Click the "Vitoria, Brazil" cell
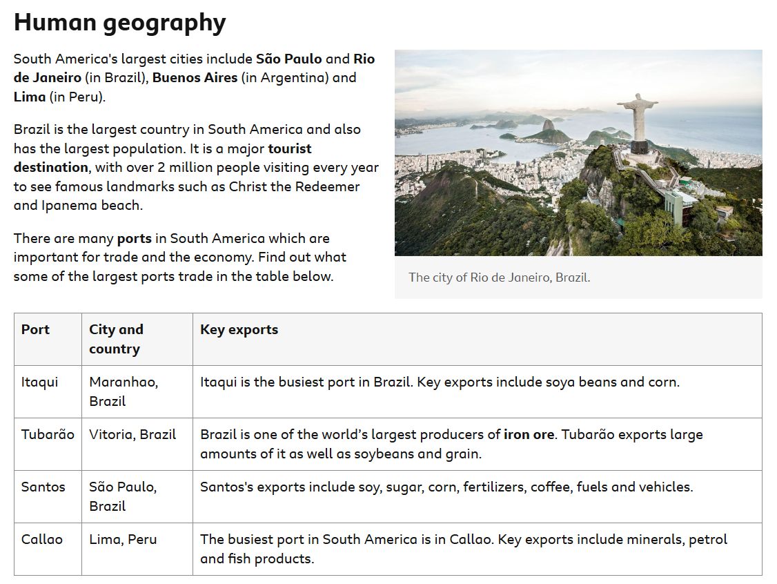 coord(137,444)
